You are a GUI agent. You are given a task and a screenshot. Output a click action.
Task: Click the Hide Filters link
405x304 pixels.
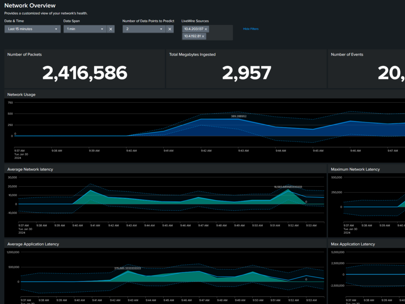point(251,29)
